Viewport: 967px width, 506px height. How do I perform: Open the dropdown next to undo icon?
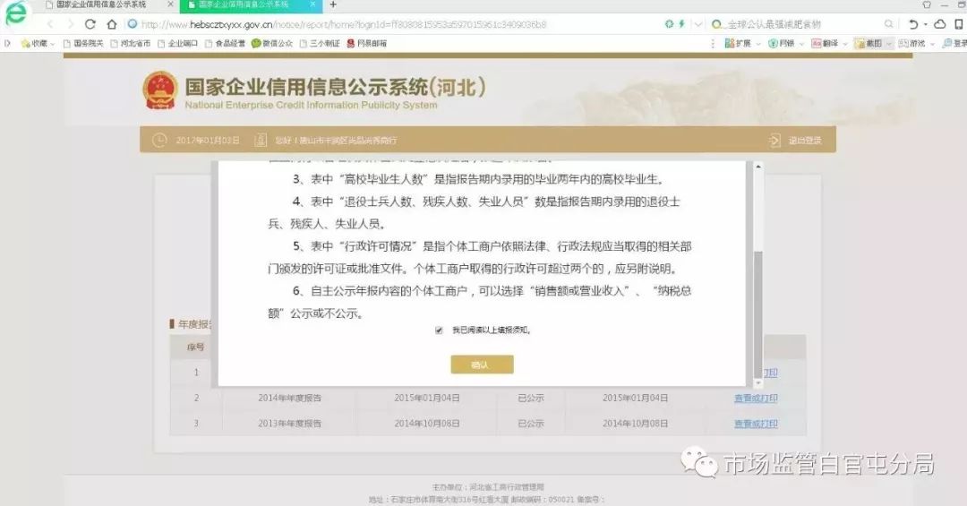[925, 25]
